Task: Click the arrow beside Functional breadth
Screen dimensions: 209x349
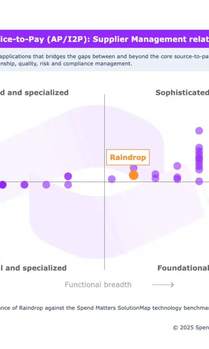Action: [163, 285]
